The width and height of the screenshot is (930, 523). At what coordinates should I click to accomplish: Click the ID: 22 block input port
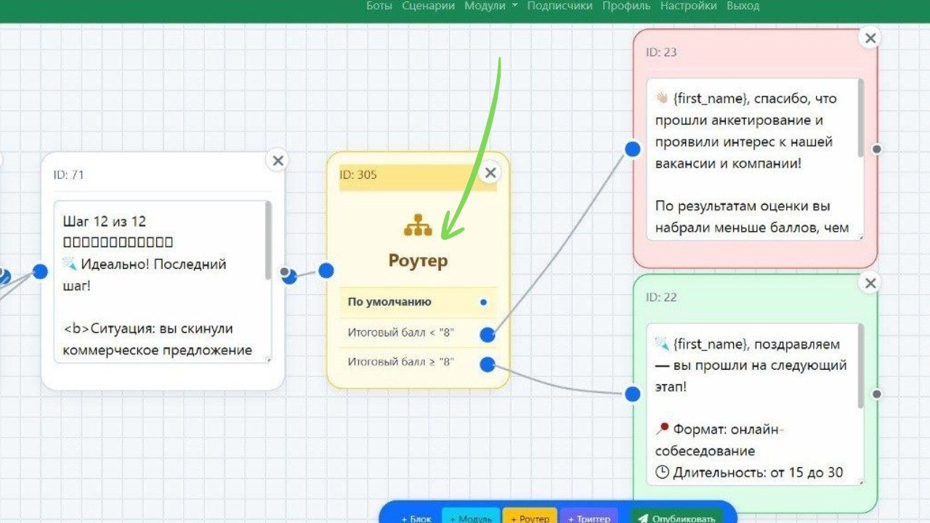click(633, 394)
